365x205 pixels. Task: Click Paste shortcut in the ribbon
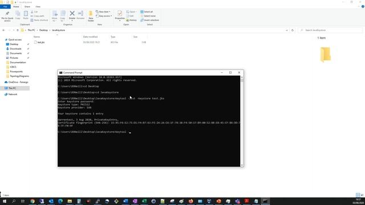[39, 20]
